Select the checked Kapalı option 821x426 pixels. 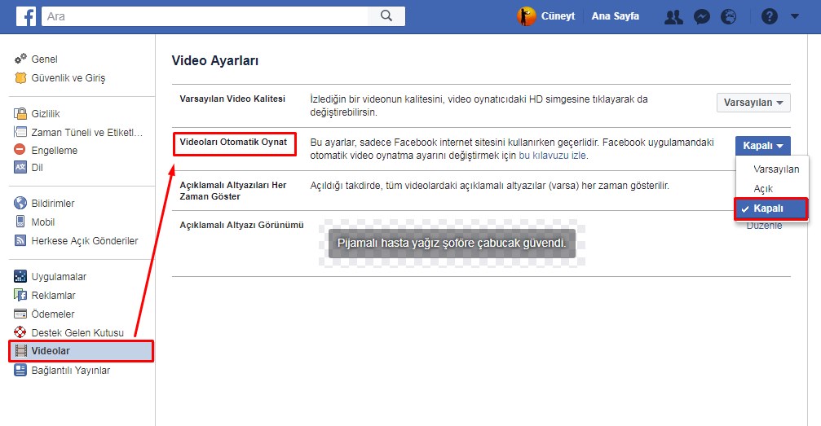coord(770,209)
